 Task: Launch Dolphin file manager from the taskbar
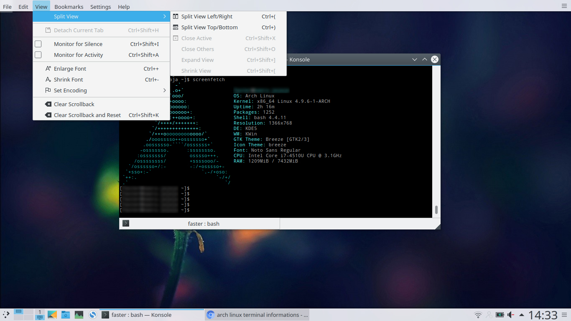click(x=66, y=314)
